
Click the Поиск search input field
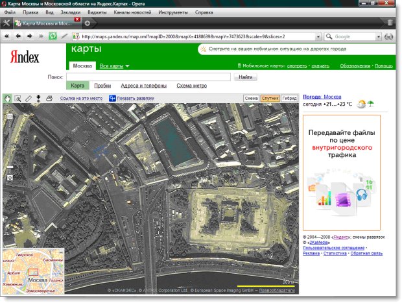148,77
